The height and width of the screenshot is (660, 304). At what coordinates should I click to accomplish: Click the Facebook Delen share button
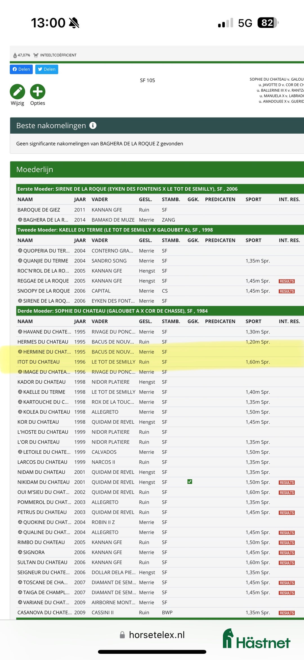tap(21, 69)
